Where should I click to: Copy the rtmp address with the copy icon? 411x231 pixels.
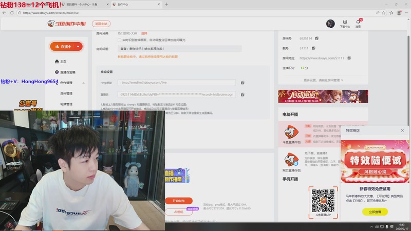coord(242,83)
